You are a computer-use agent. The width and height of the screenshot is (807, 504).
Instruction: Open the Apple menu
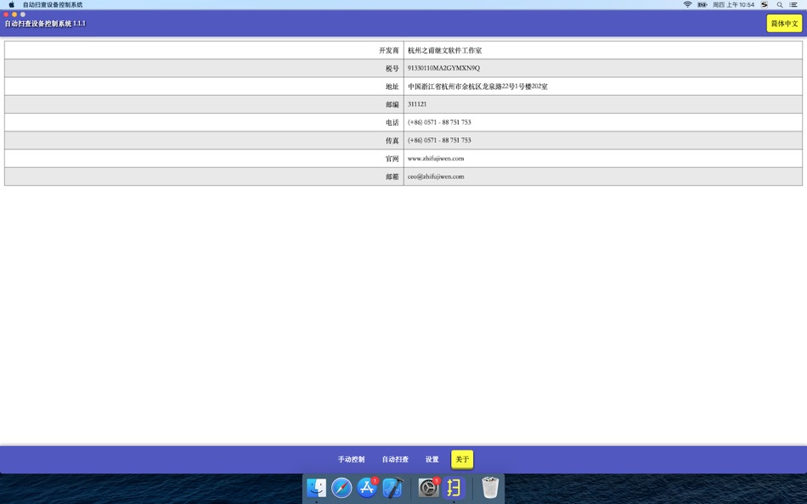point(11,4)
